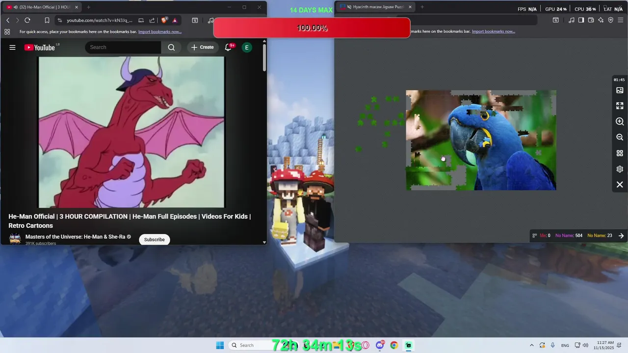
Task: Open music playlist icon in puzzle browser
Action: point(572,20)
